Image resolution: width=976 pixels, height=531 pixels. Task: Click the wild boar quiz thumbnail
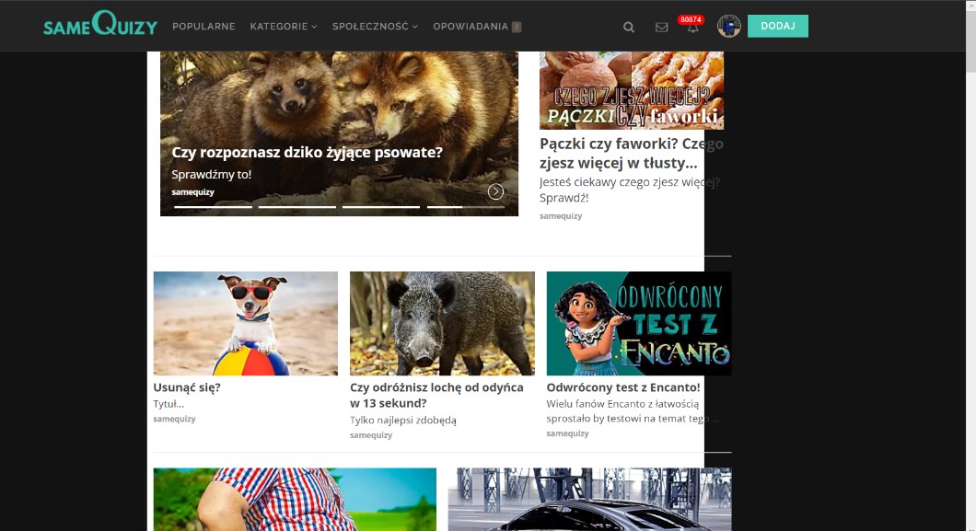(442, 323)
